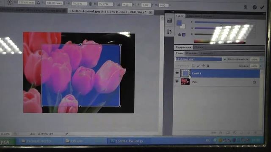Click the zoom percentage field in status bar

[6, 134]
